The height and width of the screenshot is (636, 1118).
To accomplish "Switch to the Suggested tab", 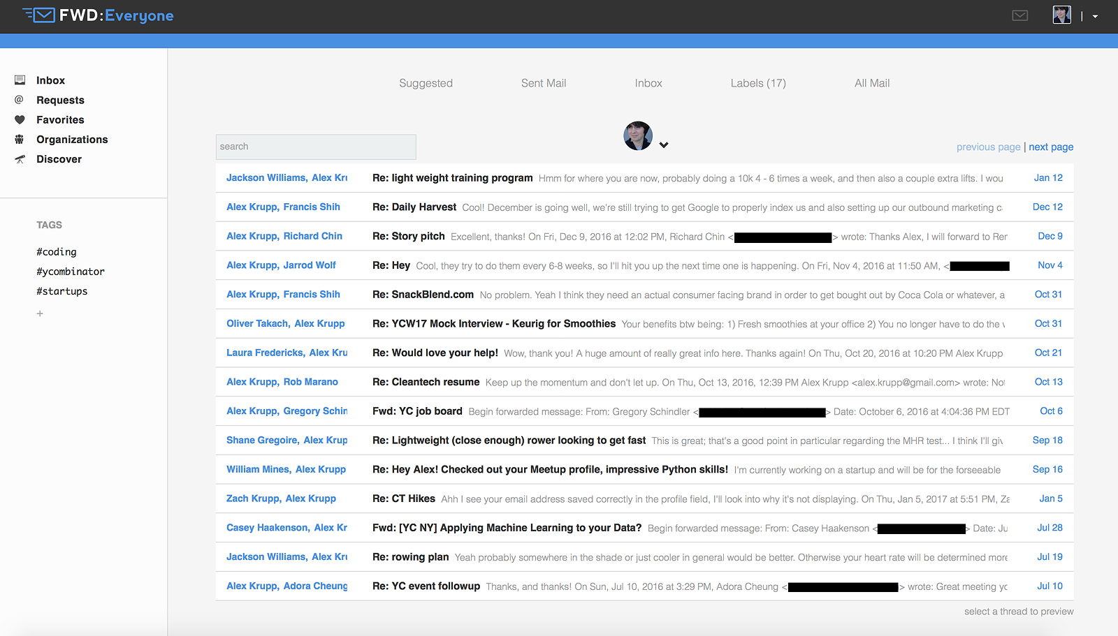I will click(x=426, y=83).
